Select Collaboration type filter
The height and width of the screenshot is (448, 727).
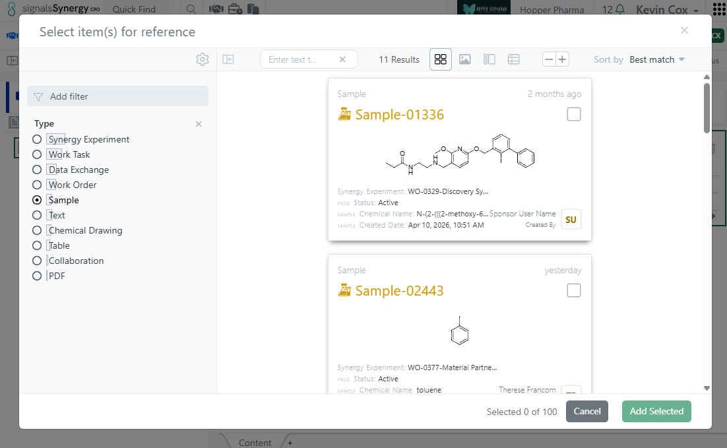tap(37, 261)
